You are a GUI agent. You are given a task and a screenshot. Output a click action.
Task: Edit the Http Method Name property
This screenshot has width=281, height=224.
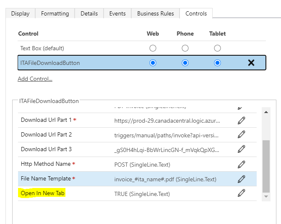241,165
